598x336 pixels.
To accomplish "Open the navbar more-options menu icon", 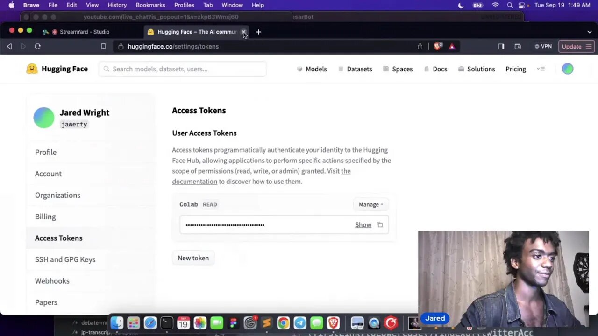I will [x=541, y=69].
